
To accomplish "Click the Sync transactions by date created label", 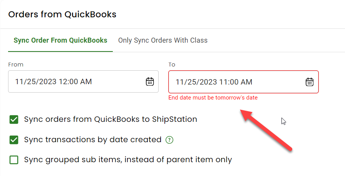I will coord(93,140).
